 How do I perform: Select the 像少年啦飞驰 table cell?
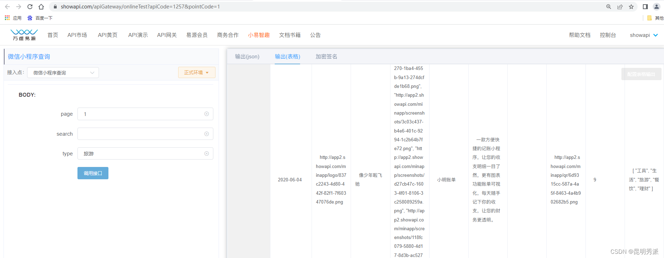(369, 180)
